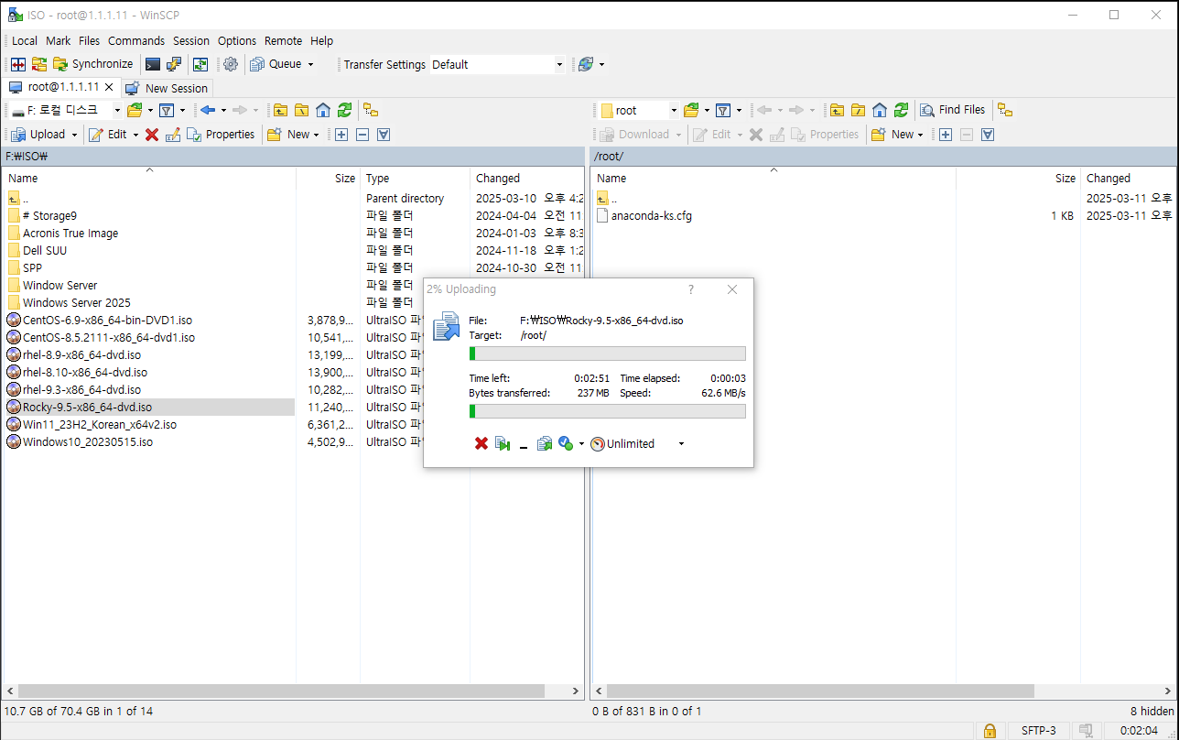The height and width of the screenshot is (740, 1179).
Task: Open the New Session tab
Action: (x=167, y=88)
